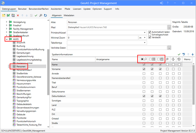Click the four-arrow move column header icon
The image size is (196, 133).
click(173, 59)
